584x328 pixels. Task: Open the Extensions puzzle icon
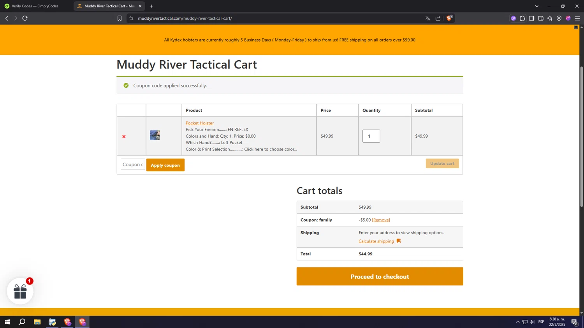(x=522, y=18)
